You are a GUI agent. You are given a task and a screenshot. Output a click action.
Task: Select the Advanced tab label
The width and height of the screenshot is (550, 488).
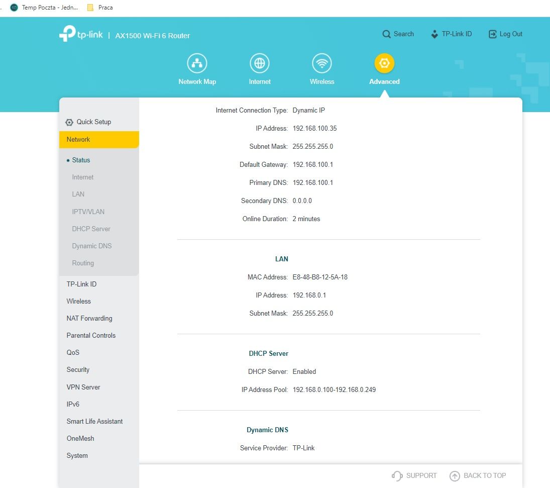tap(384, 81)
